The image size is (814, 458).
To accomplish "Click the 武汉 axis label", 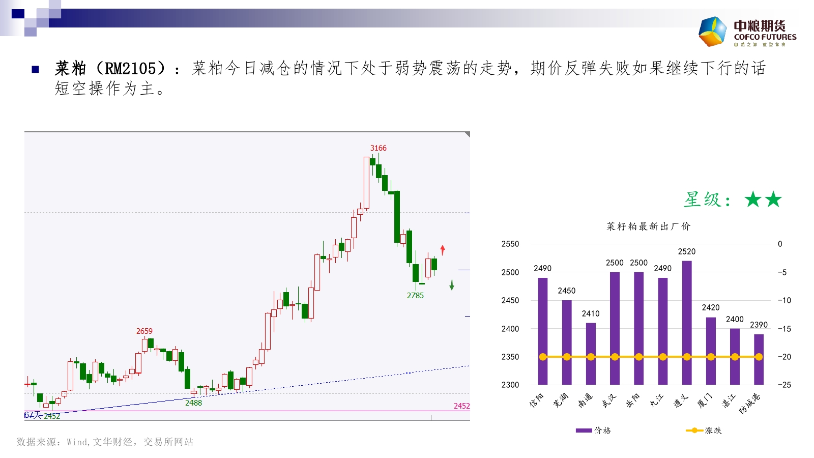I will [x=609, y=400].
